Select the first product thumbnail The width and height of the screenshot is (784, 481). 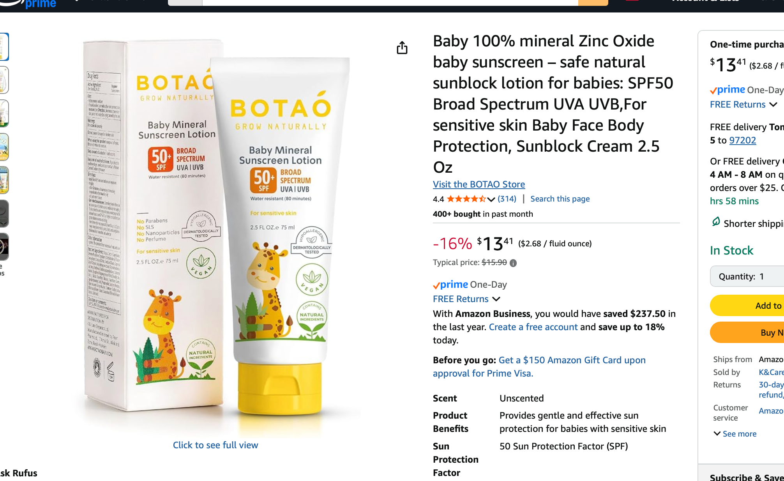coord(4,47)
